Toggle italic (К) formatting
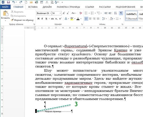143x117 pixels. tap(42, 19)
